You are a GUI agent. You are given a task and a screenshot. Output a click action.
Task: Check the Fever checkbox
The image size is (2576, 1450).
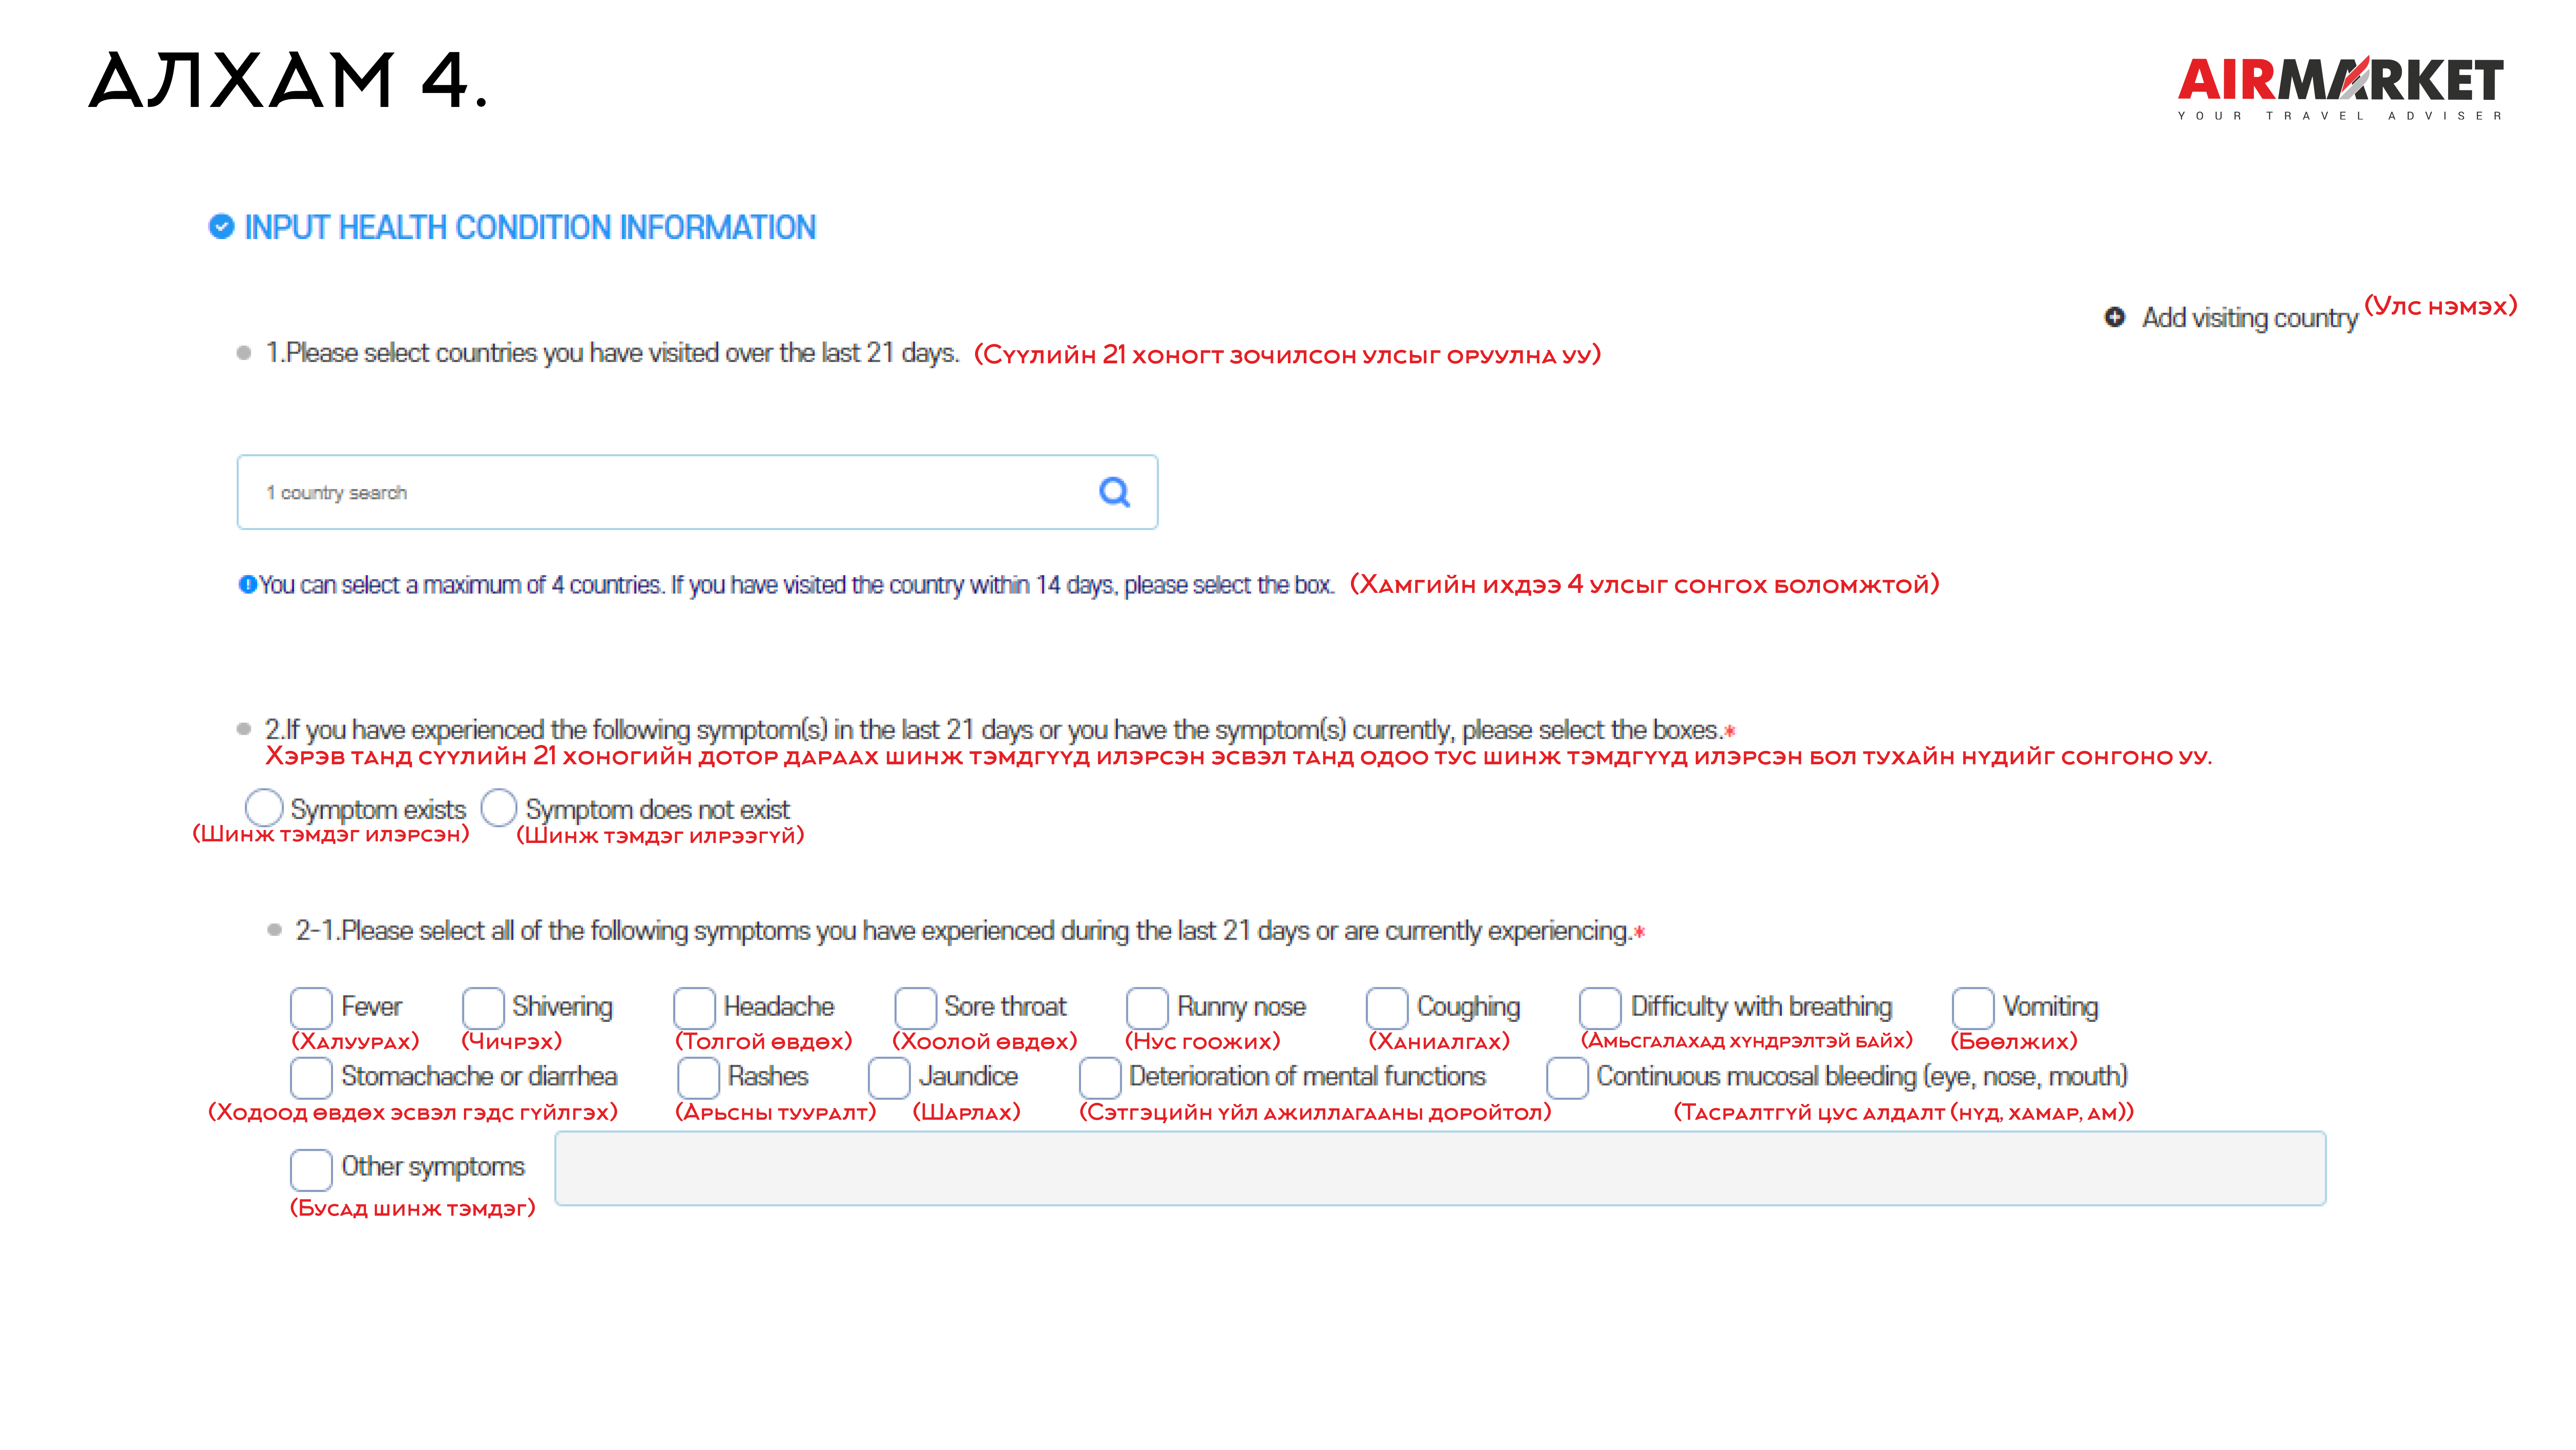point(311,1008)
